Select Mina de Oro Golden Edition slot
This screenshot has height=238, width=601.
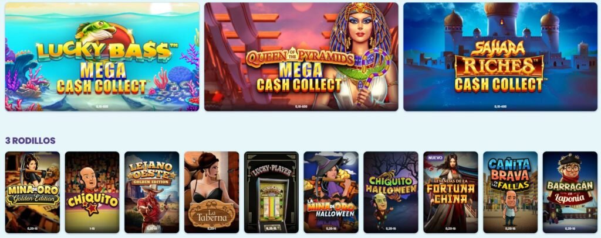33,192
